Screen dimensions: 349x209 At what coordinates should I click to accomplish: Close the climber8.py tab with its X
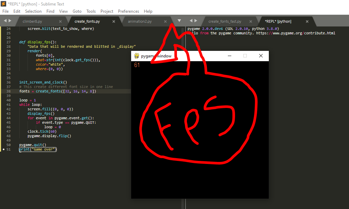[61, 21]
